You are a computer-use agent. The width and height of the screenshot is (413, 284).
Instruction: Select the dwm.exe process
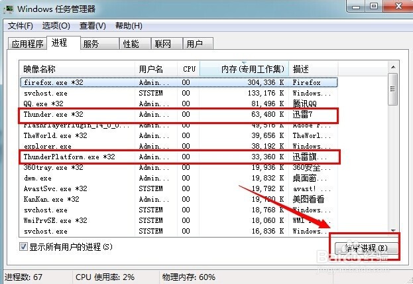[179, 178]
